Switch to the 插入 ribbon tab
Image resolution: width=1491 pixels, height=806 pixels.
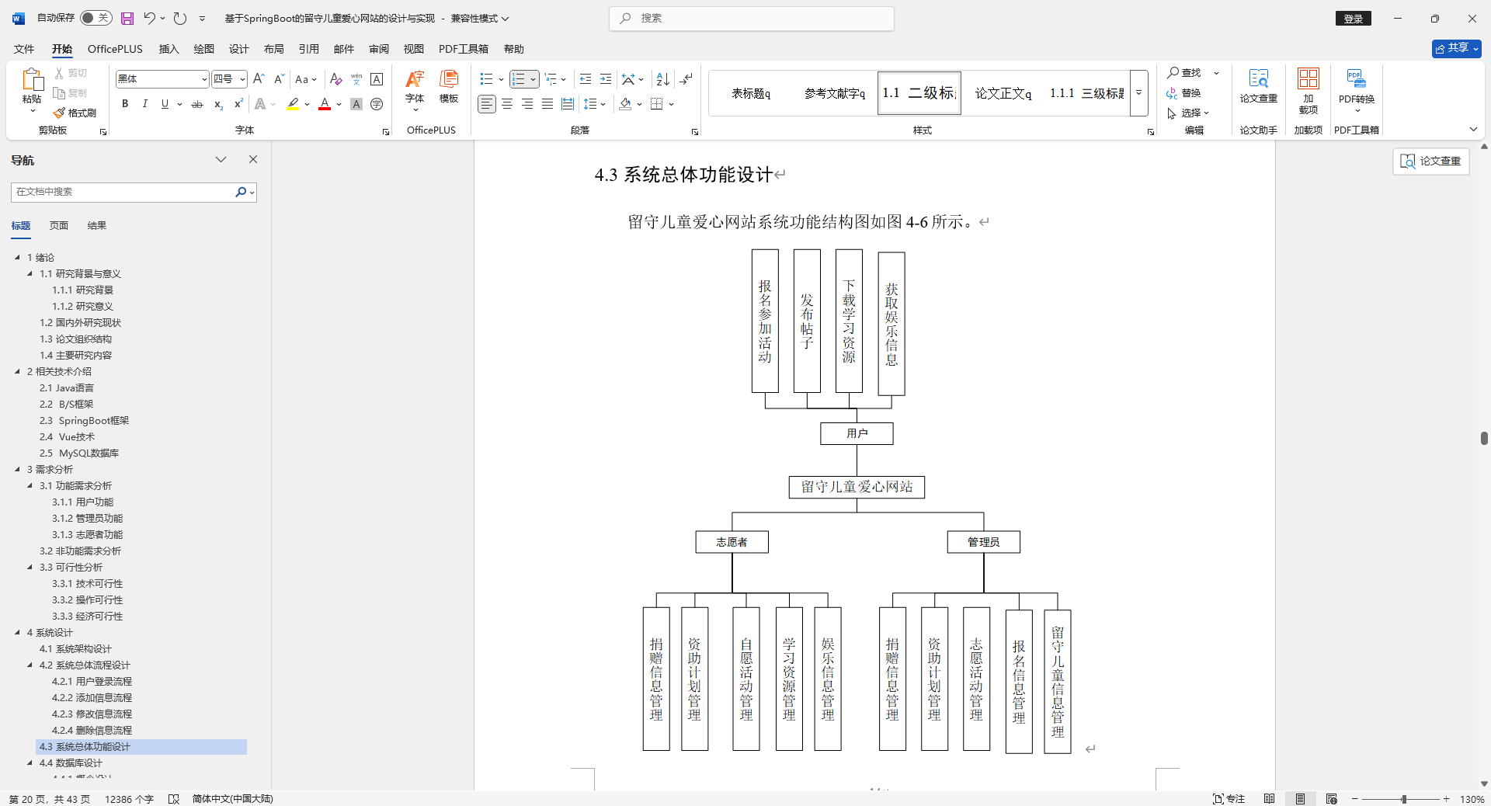(169, 48)
